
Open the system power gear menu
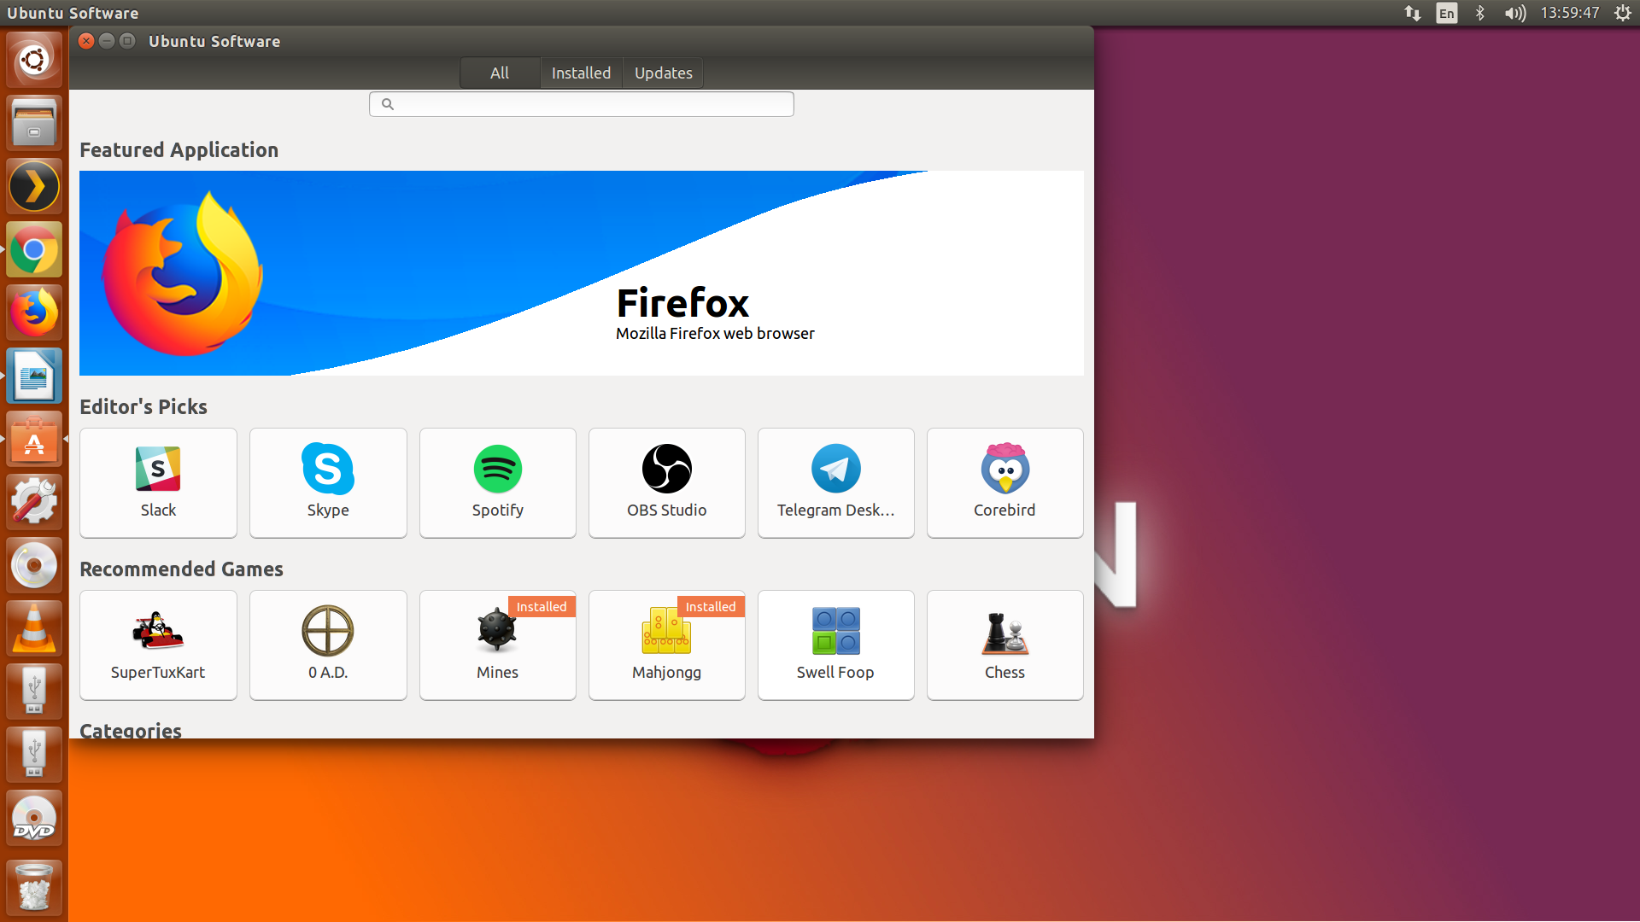point(1623,13)
